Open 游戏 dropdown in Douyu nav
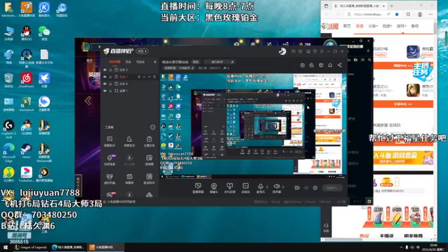 pos(401,26)
